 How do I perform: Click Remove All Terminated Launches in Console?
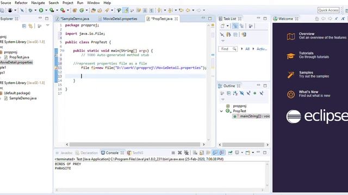coord(187,153)
